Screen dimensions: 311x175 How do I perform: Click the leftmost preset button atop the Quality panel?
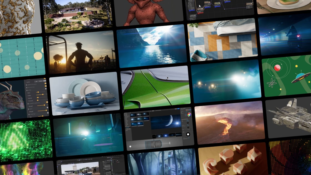(36, 81)
